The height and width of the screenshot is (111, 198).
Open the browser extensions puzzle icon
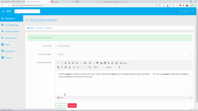point(183,5)
